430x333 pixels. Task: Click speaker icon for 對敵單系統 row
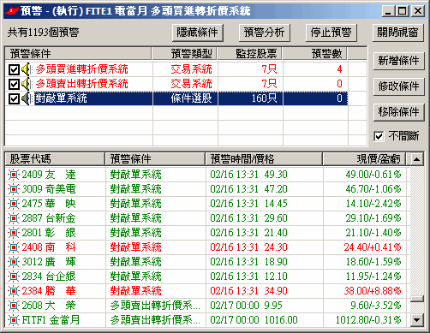pyautogui.click(x=27, y=98)
